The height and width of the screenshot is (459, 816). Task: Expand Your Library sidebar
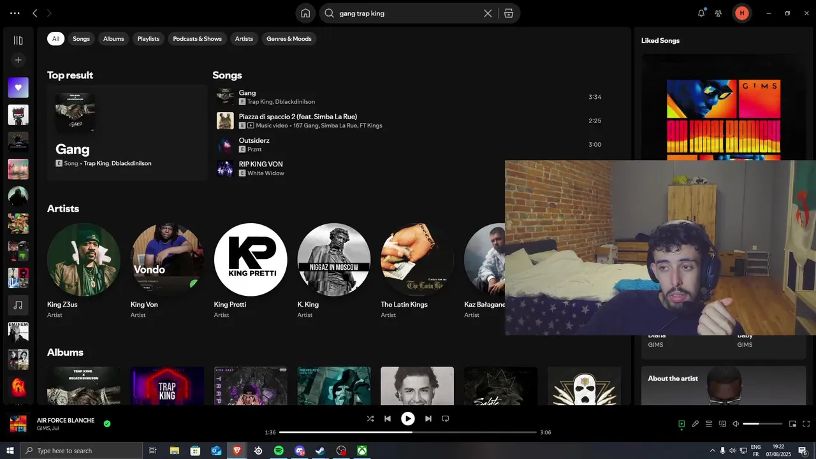(x=18, y=40)
